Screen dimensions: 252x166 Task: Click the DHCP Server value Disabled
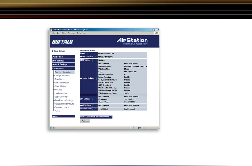(101, 60)
